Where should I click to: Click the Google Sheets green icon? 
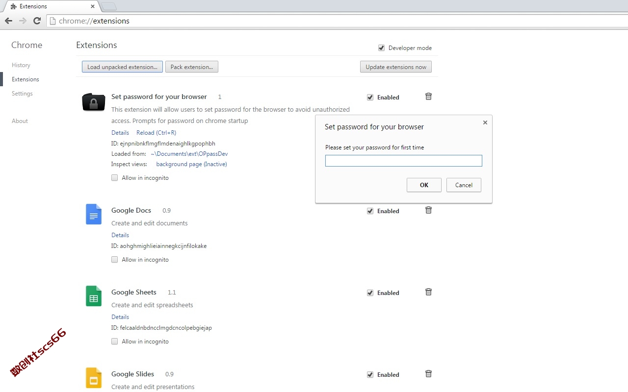click(x=93, y=296)
